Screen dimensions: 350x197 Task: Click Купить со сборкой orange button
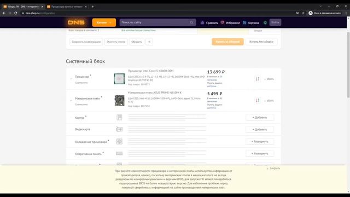click(x=227, y=42)
